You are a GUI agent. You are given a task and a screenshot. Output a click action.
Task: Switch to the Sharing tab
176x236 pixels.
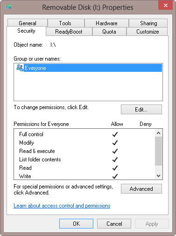pyautogui.click(x=148, y=23)
